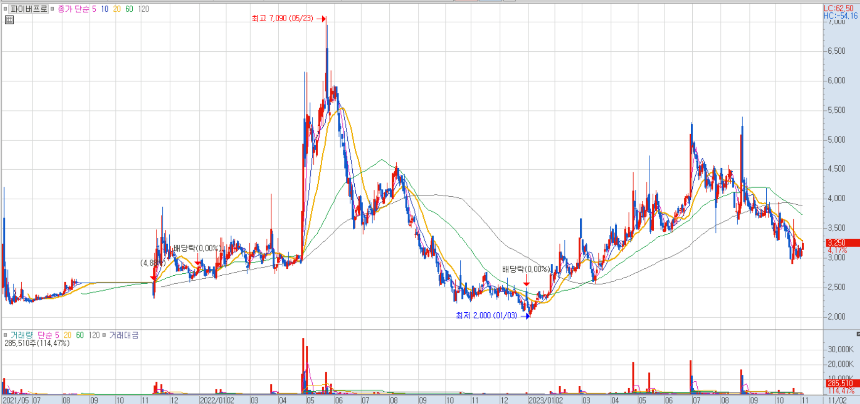Click the 2022/01 date axis label
Screen dimensions: 860x404
[x=213, y=400]
